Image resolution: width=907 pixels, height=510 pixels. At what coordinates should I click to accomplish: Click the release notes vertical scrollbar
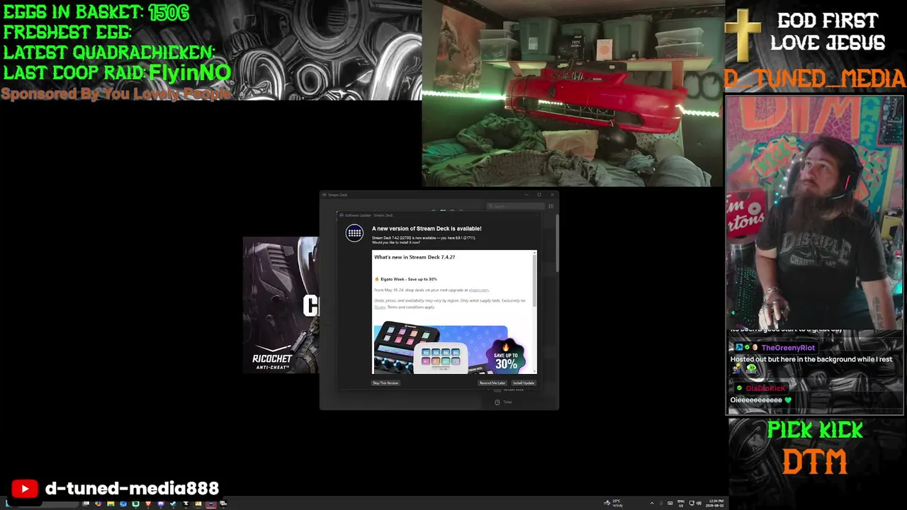[535, 280]
